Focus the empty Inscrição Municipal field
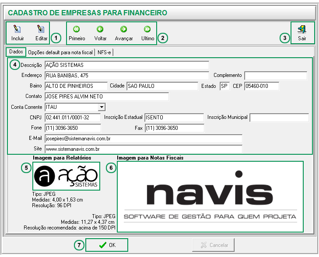Screen dimensions: 319x257 coord(279,118)
